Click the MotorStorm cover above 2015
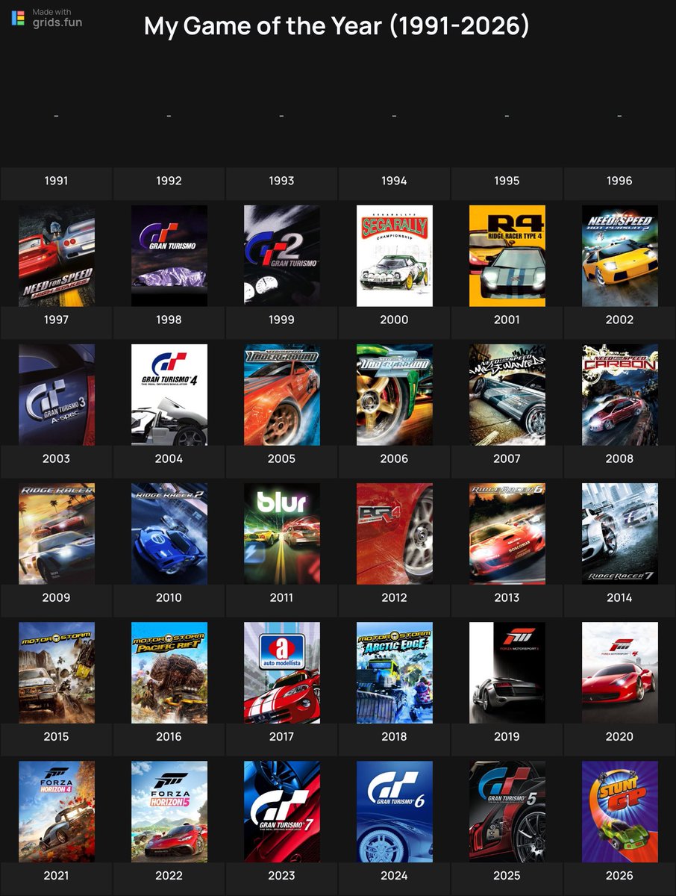This screenshot has width=676, height=896. tap(57, 673)
